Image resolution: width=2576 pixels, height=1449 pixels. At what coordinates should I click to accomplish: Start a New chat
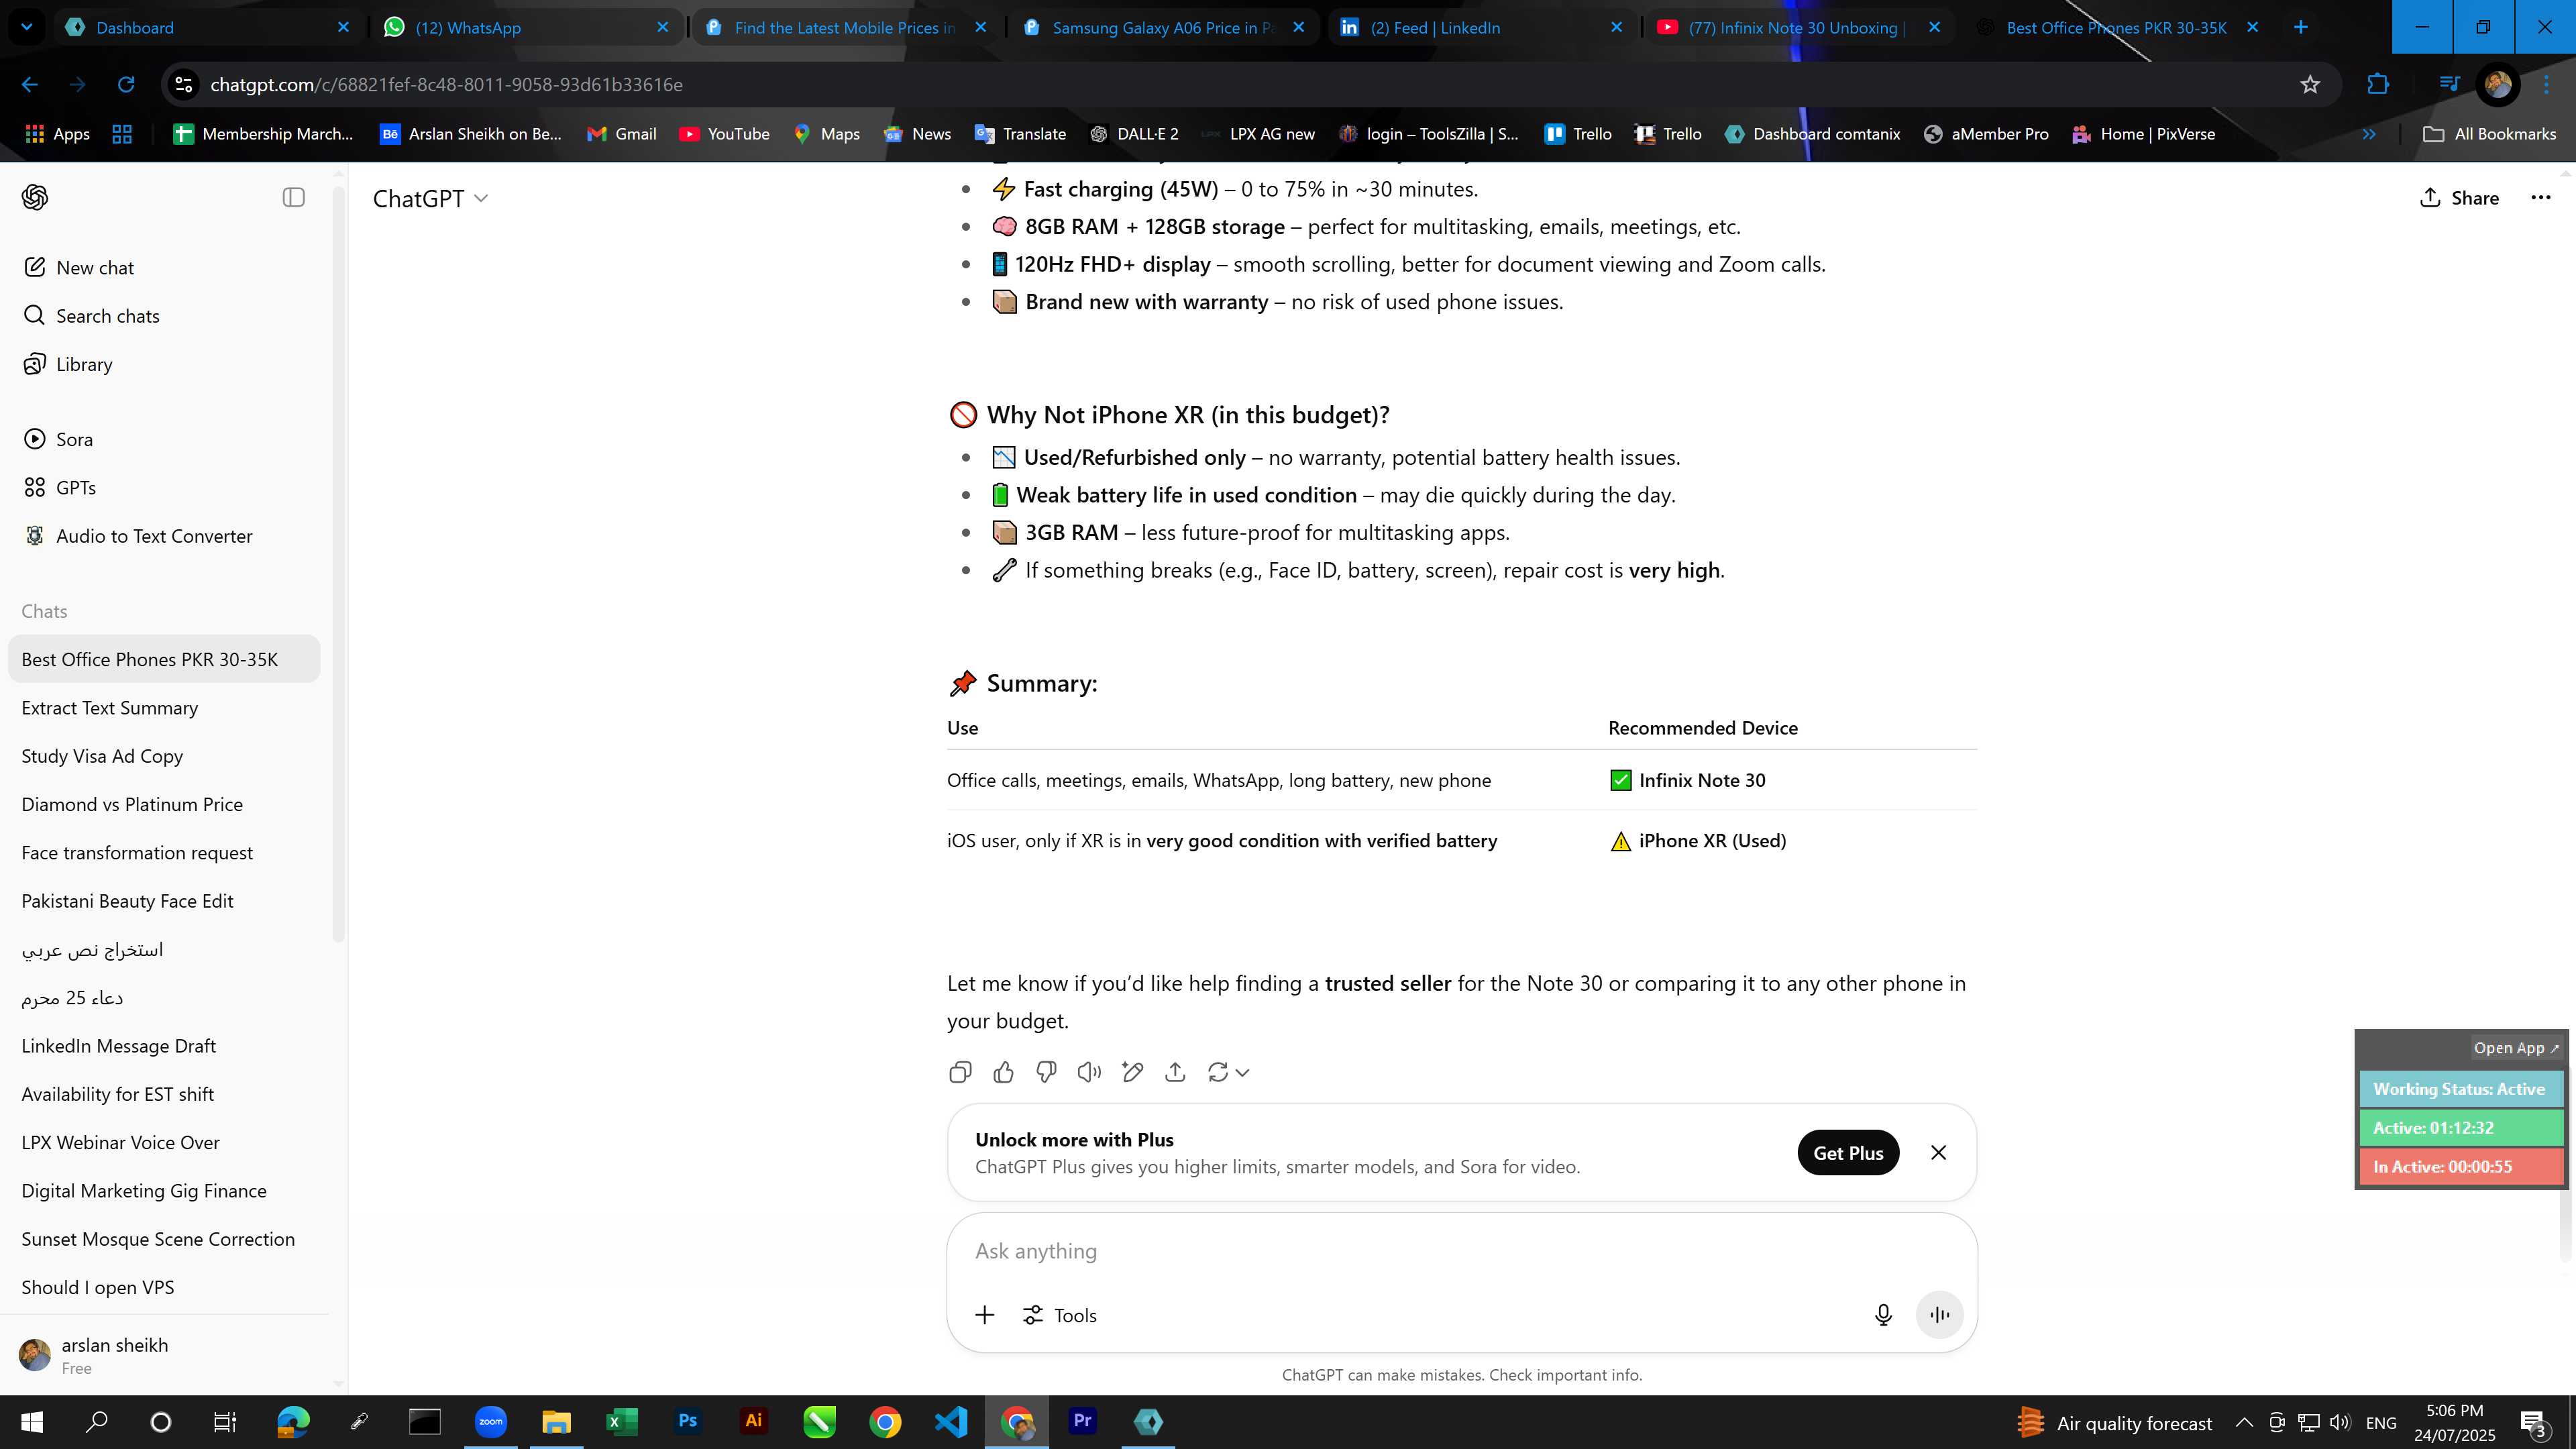pos(165,268)
